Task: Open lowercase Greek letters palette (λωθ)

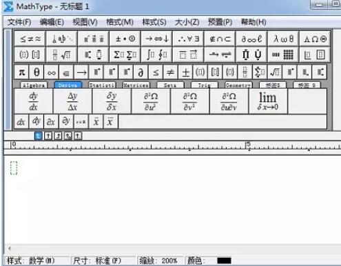Action: coord(283,39)
